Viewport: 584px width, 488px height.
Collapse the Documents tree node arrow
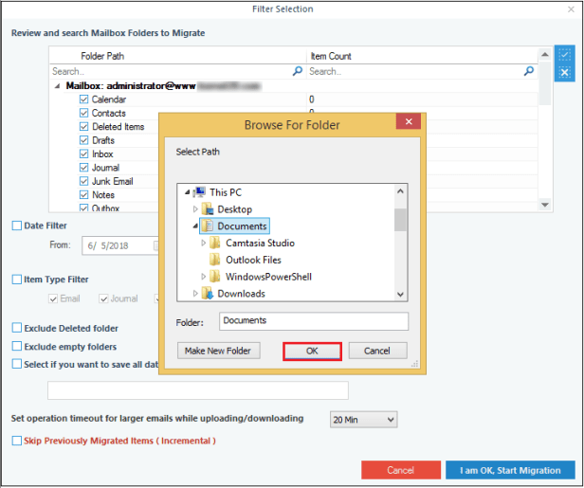pos(195,226)
